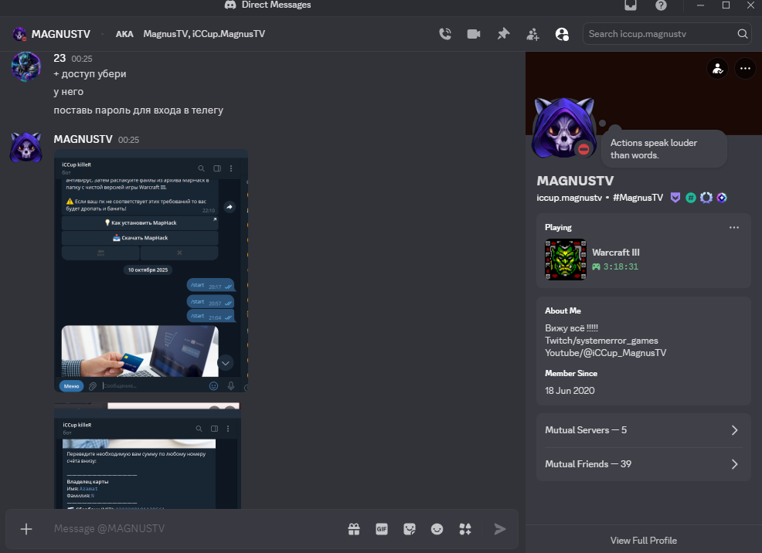
Task: Click MAGNUSTV name in DM header
Action: click(61, 34)
